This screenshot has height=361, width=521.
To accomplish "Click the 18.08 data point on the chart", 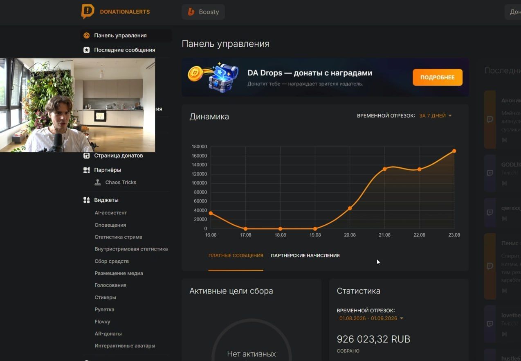I will [280, 229].
